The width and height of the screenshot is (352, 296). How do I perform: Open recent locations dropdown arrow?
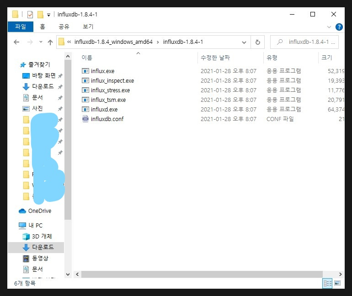(x=41, y=42)
